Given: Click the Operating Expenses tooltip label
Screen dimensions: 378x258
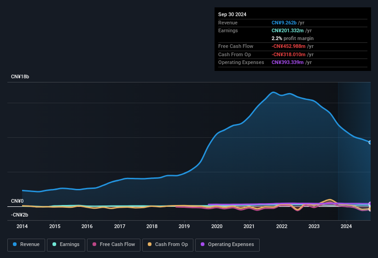Looking at the screenshot, I should click(241, 63).
